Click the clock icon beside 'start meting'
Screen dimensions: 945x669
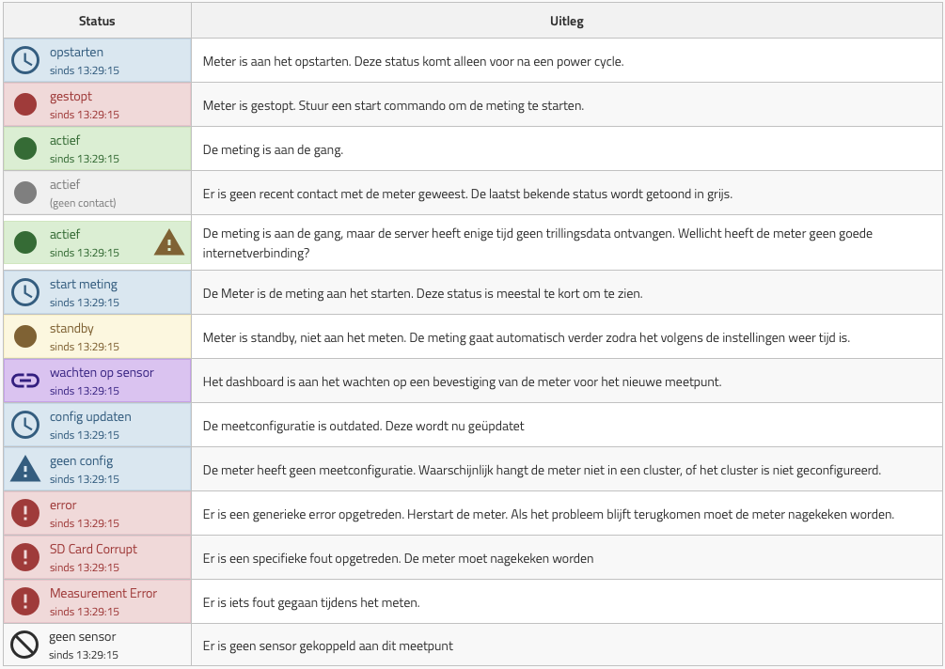[25, 292]
